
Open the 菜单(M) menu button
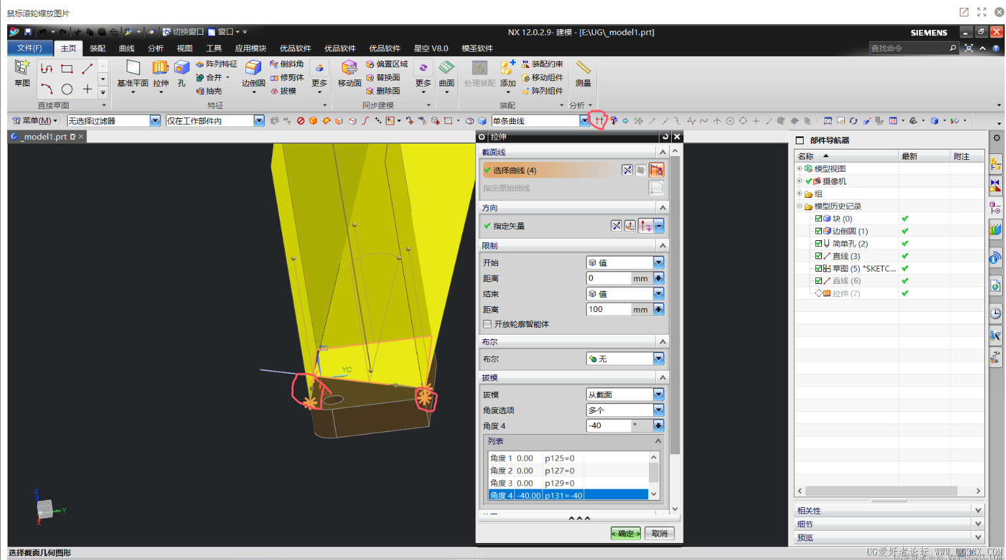click(x=35, y=121)
